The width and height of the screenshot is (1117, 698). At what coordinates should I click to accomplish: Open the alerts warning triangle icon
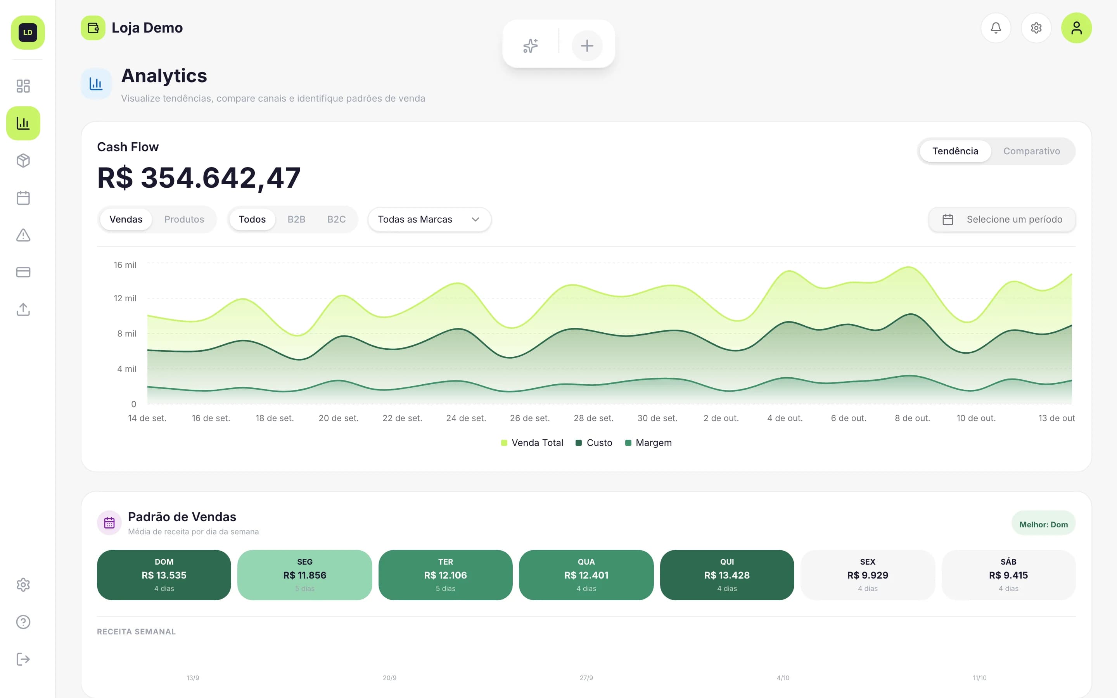click(23, 235)
